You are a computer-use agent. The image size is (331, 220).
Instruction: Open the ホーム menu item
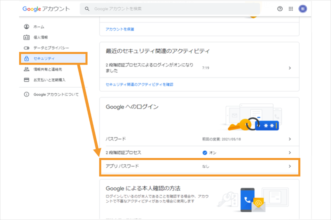[53, 27]
